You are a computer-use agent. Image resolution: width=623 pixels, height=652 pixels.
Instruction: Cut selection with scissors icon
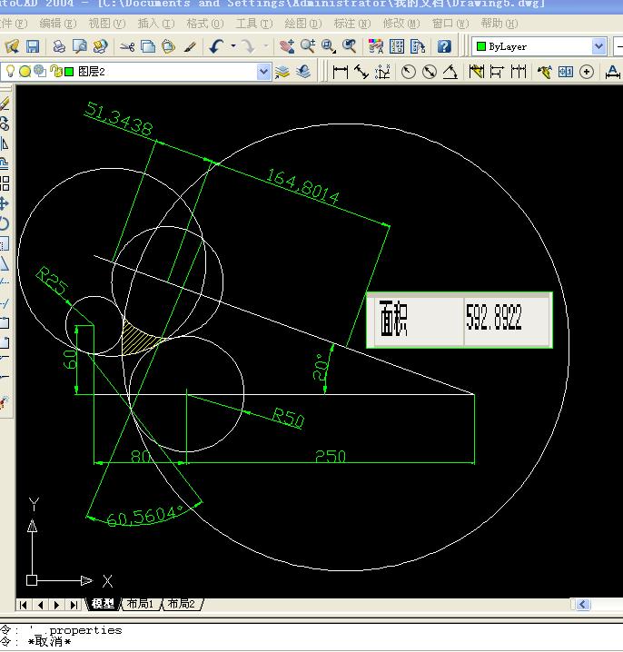coord(127,46)
